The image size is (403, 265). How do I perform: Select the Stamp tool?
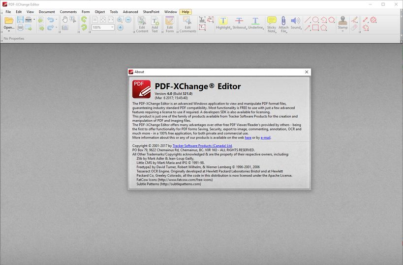(x=342, y=23)
